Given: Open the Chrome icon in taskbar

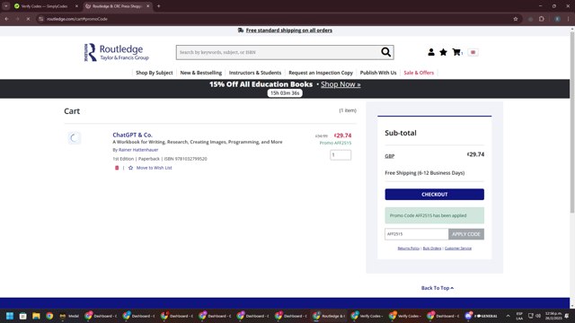Looking at the screenshot, I should [49, 316].
